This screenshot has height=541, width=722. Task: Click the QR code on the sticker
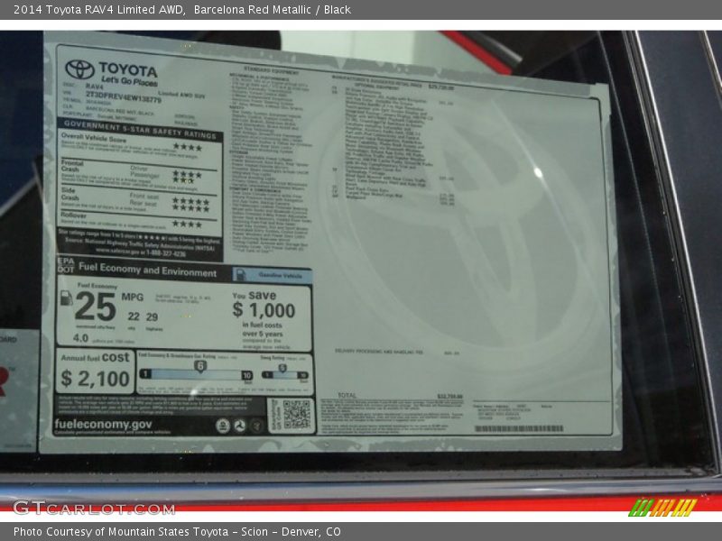click(296, 415)
